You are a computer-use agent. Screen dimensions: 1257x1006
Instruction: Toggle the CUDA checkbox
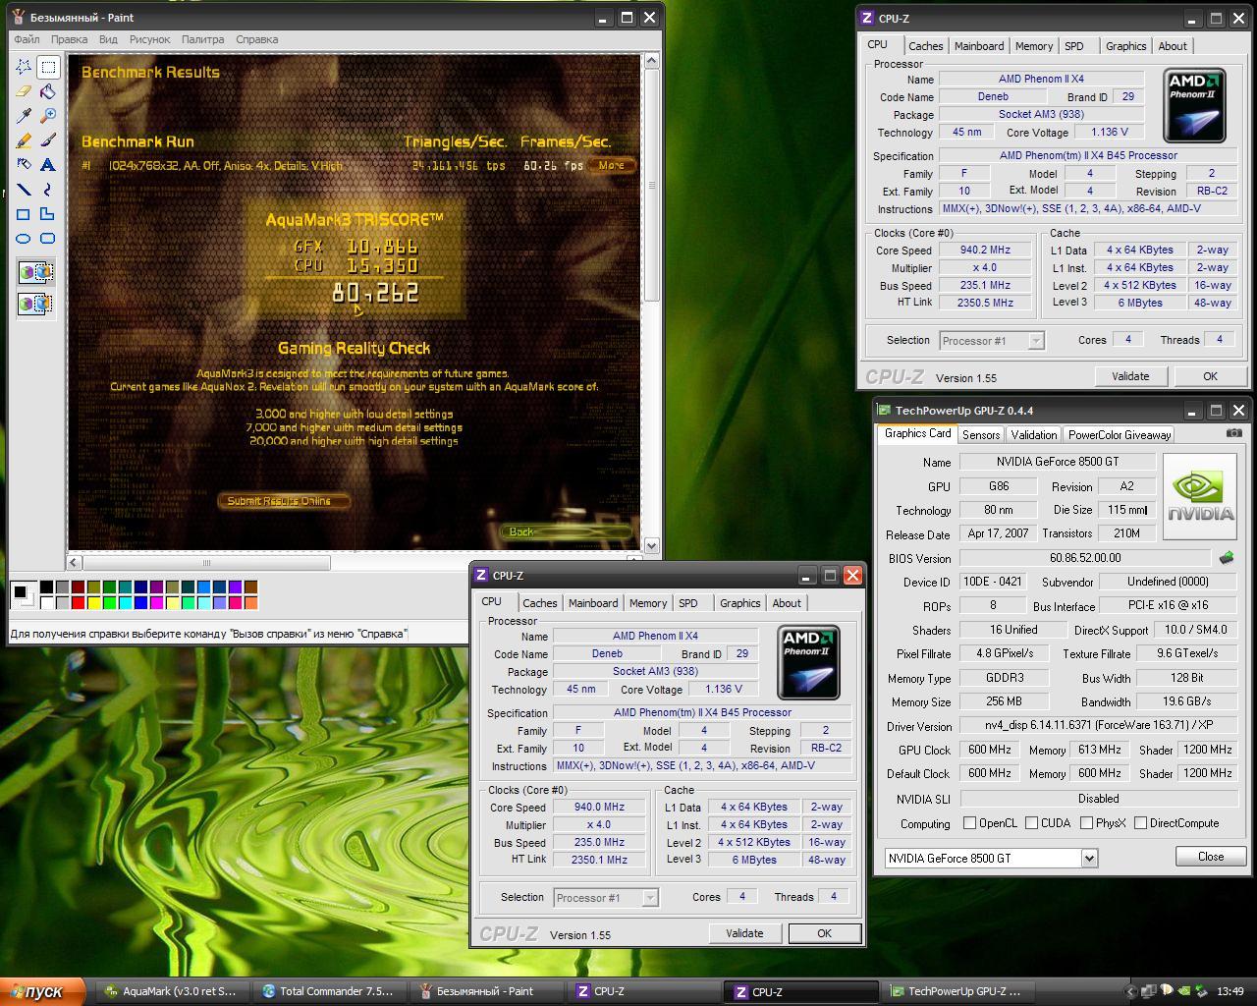tap(1032, 823)
